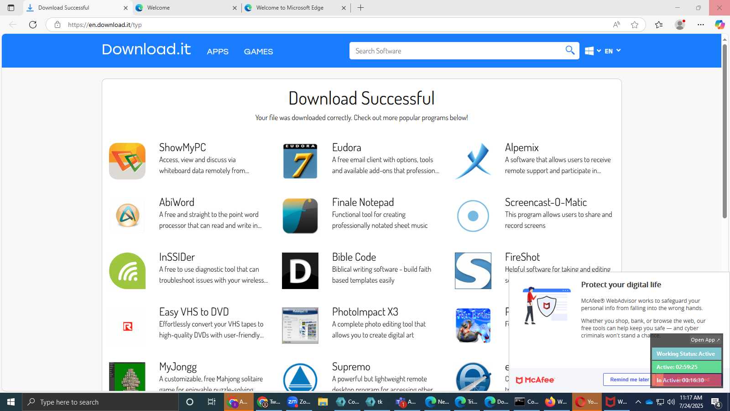The image size is (730, 411).
Task: Open the FireShot app icon
Action: click(x=473, y=271)
